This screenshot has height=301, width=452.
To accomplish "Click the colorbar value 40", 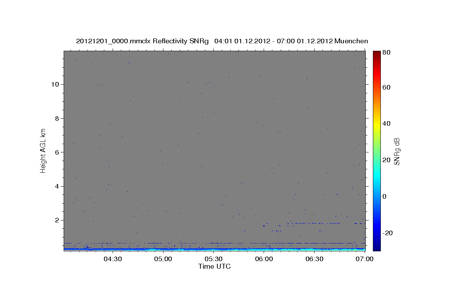I will [x=387, y=123].
